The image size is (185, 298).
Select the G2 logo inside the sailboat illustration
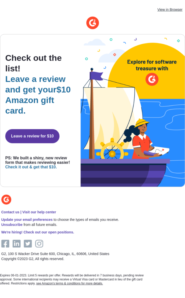152,79
